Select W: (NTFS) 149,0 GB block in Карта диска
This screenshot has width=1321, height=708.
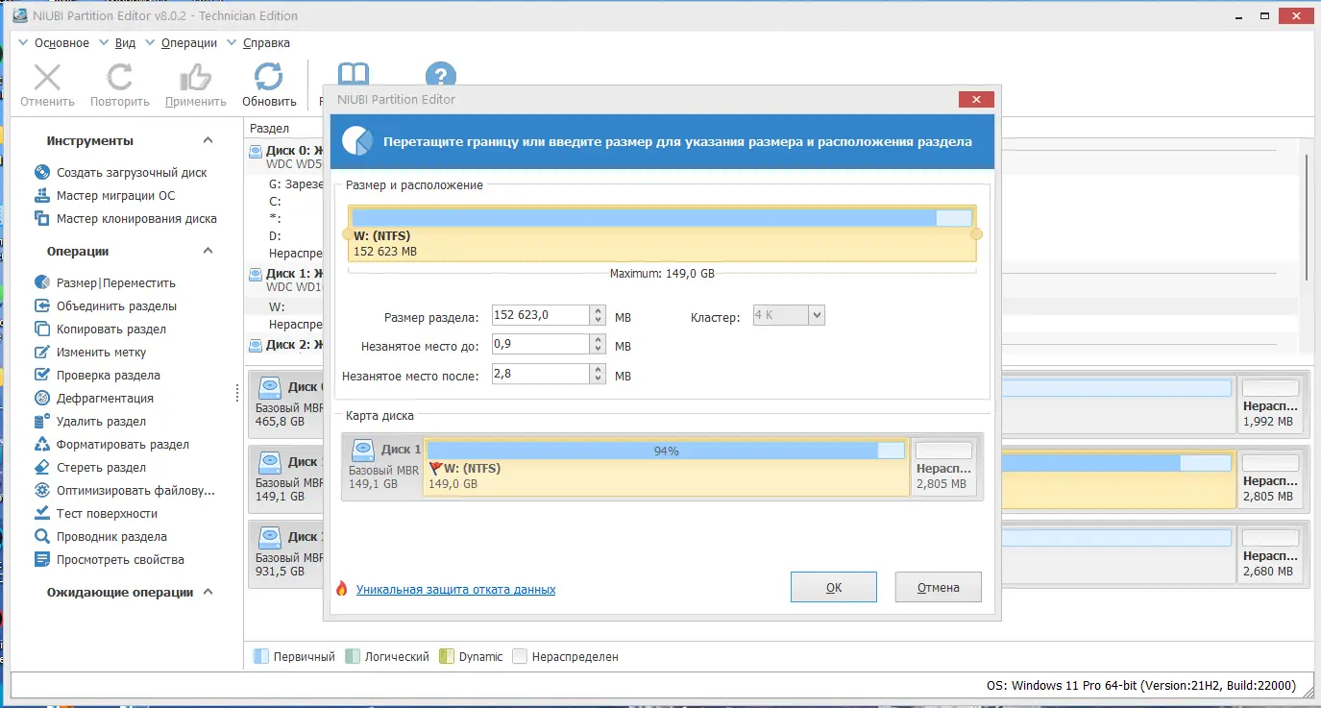(x=666, y=467)
